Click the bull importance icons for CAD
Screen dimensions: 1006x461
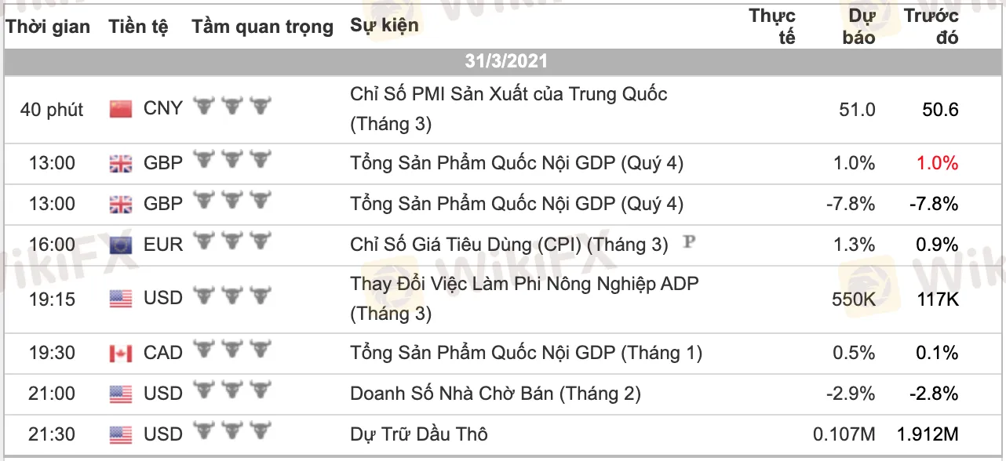tap(231, 351)
